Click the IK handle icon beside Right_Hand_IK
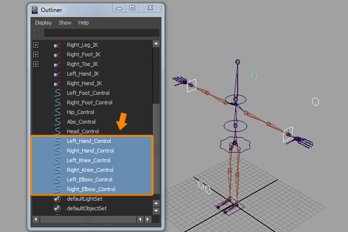The width and height of the screenshot is (348, 232). 57,84
